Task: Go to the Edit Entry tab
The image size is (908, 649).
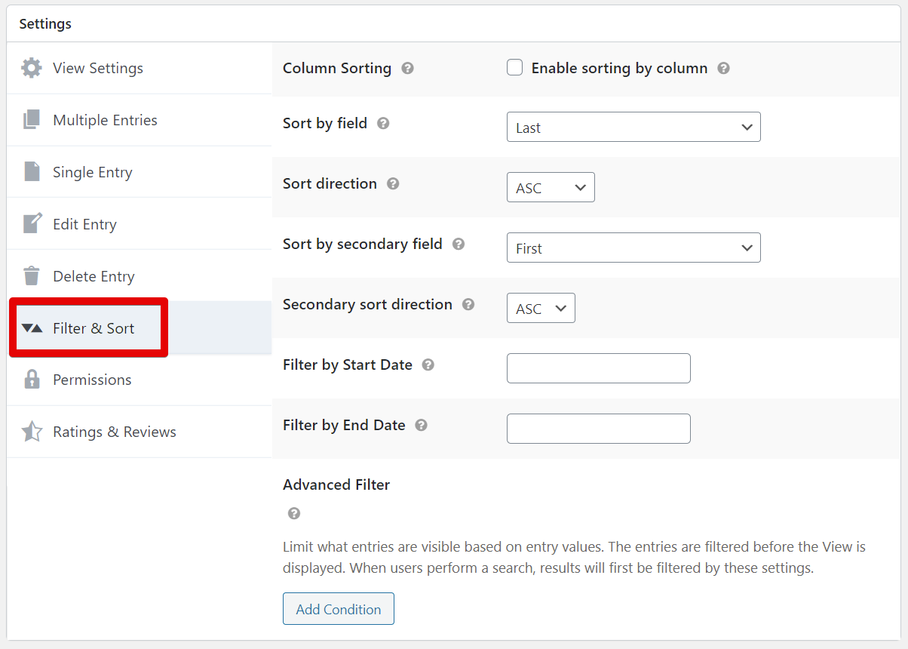Action: coord(140,224)
